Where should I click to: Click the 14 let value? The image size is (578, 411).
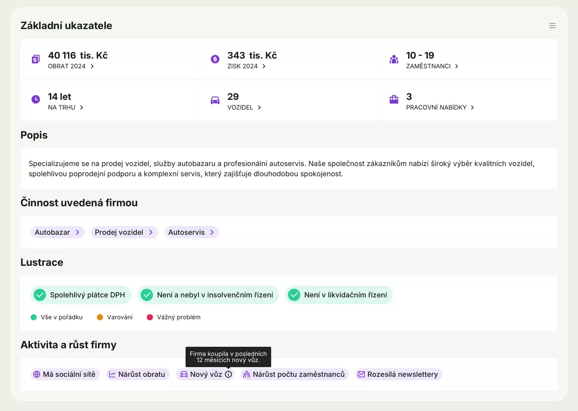pos(60,97)
